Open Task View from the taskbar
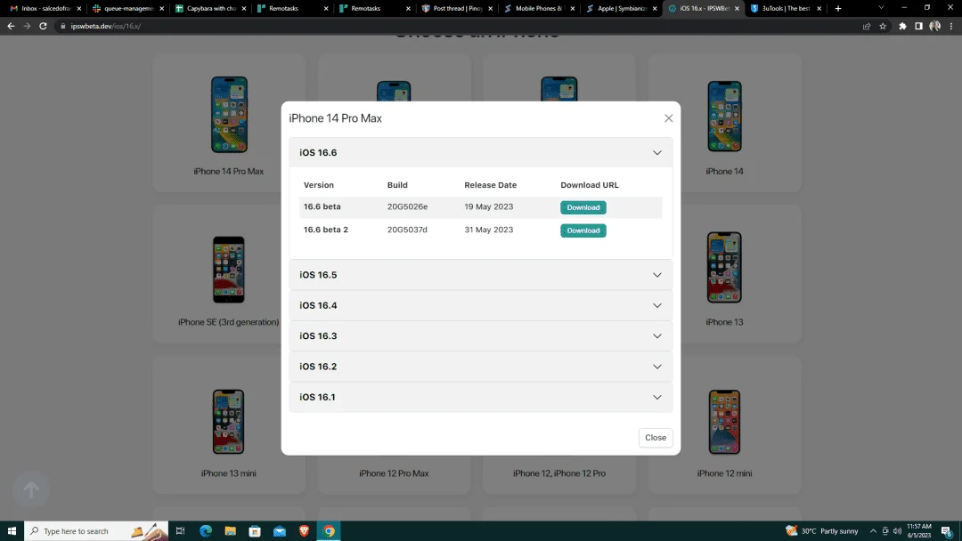Screen dimensions: 962x541 click(x=180, y=531)
